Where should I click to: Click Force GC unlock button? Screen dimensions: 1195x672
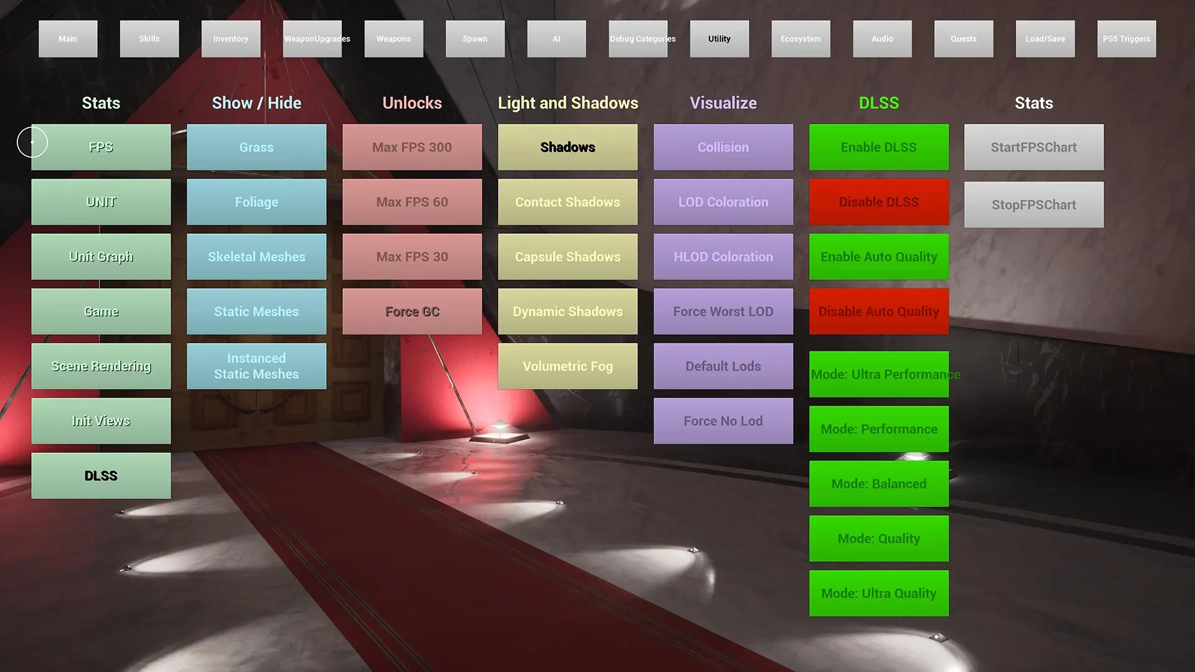[x=412, y=311]
